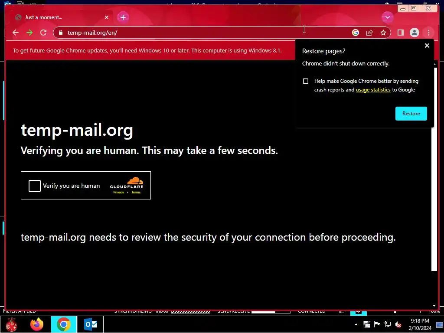The height and width of the screenshot is (333, 444).
Task: Click the Chrome taskbar icon
Action: (x=64, y=324)
